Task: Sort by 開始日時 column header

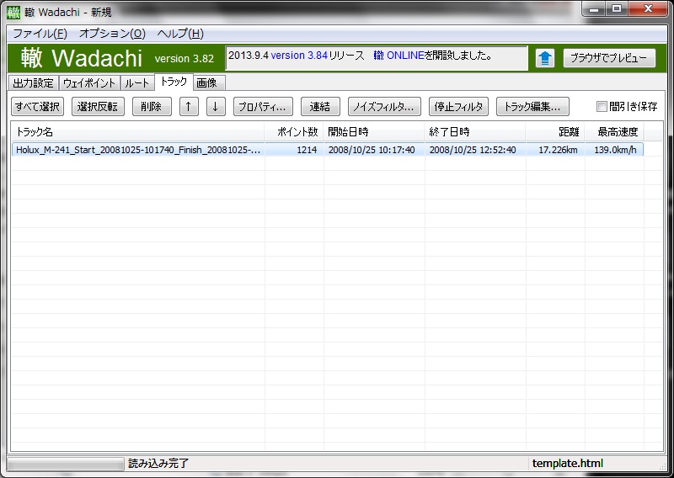Action: tap(374, 132)
